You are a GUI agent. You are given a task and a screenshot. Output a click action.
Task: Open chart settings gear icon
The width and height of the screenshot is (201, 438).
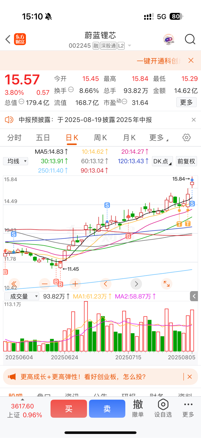pyautogui.click(x=187, y=137)
